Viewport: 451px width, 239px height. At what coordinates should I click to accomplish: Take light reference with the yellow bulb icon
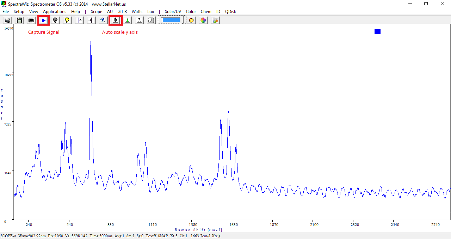point(67,20)
